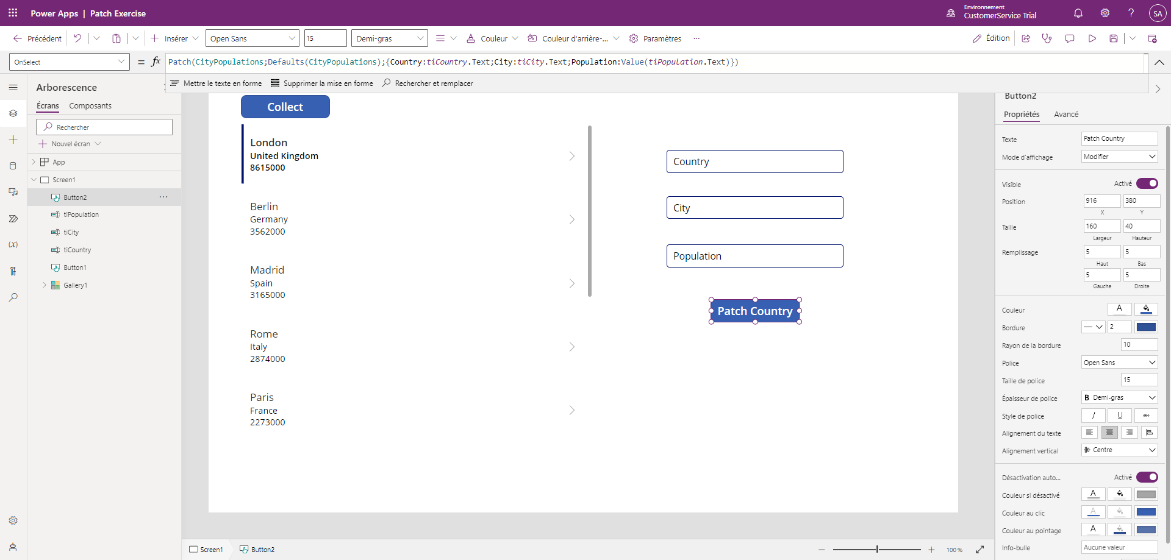Open the OnSelect property dropdown
The height and width of the screenshot is (560, 1171).
point(70,62)
